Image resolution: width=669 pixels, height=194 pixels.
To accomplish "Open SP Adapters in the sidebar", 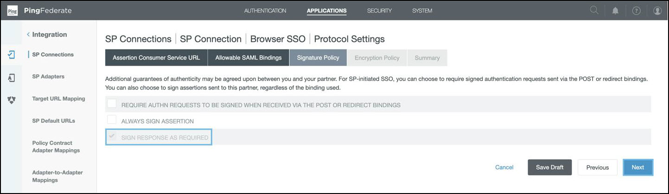I will point(48,77).
